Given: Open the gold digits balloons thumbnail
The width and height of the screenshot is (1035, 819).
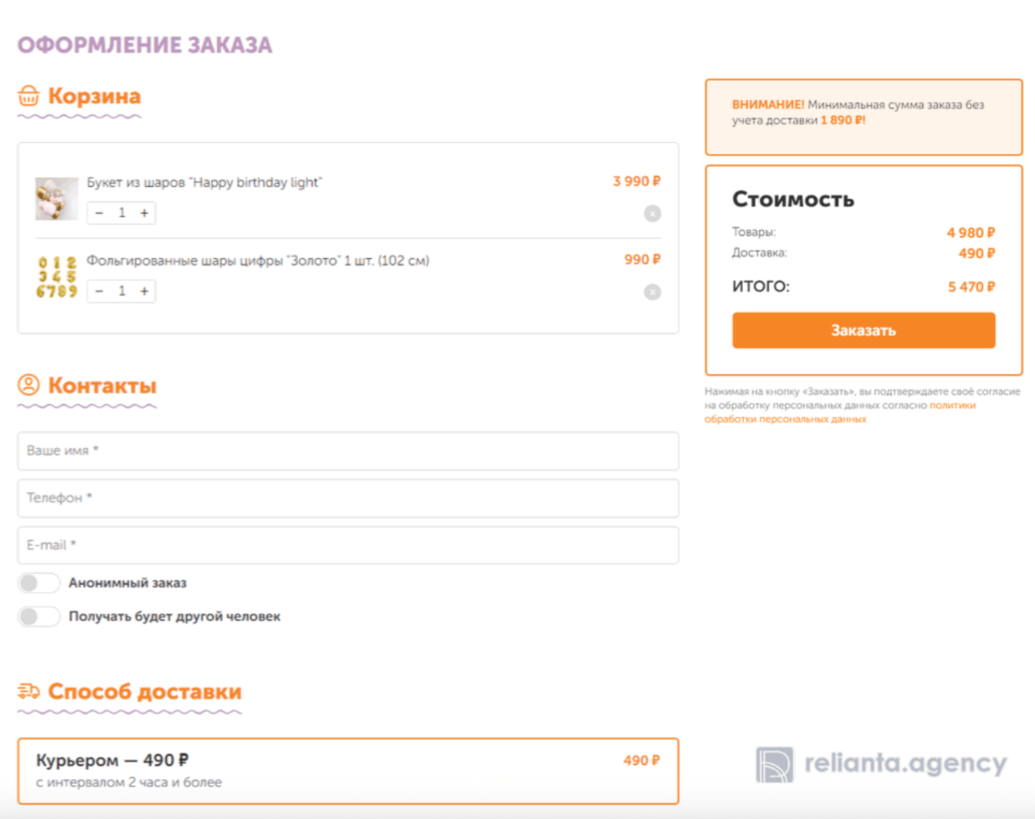Looking at the screenshot, I should tap(56, 277).
